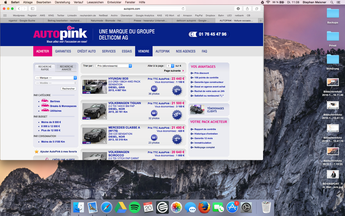Screen dimensions: 345x216
Task: Open the Lesezeichen menu in menu bar
Action: click(x=95, y=2)
